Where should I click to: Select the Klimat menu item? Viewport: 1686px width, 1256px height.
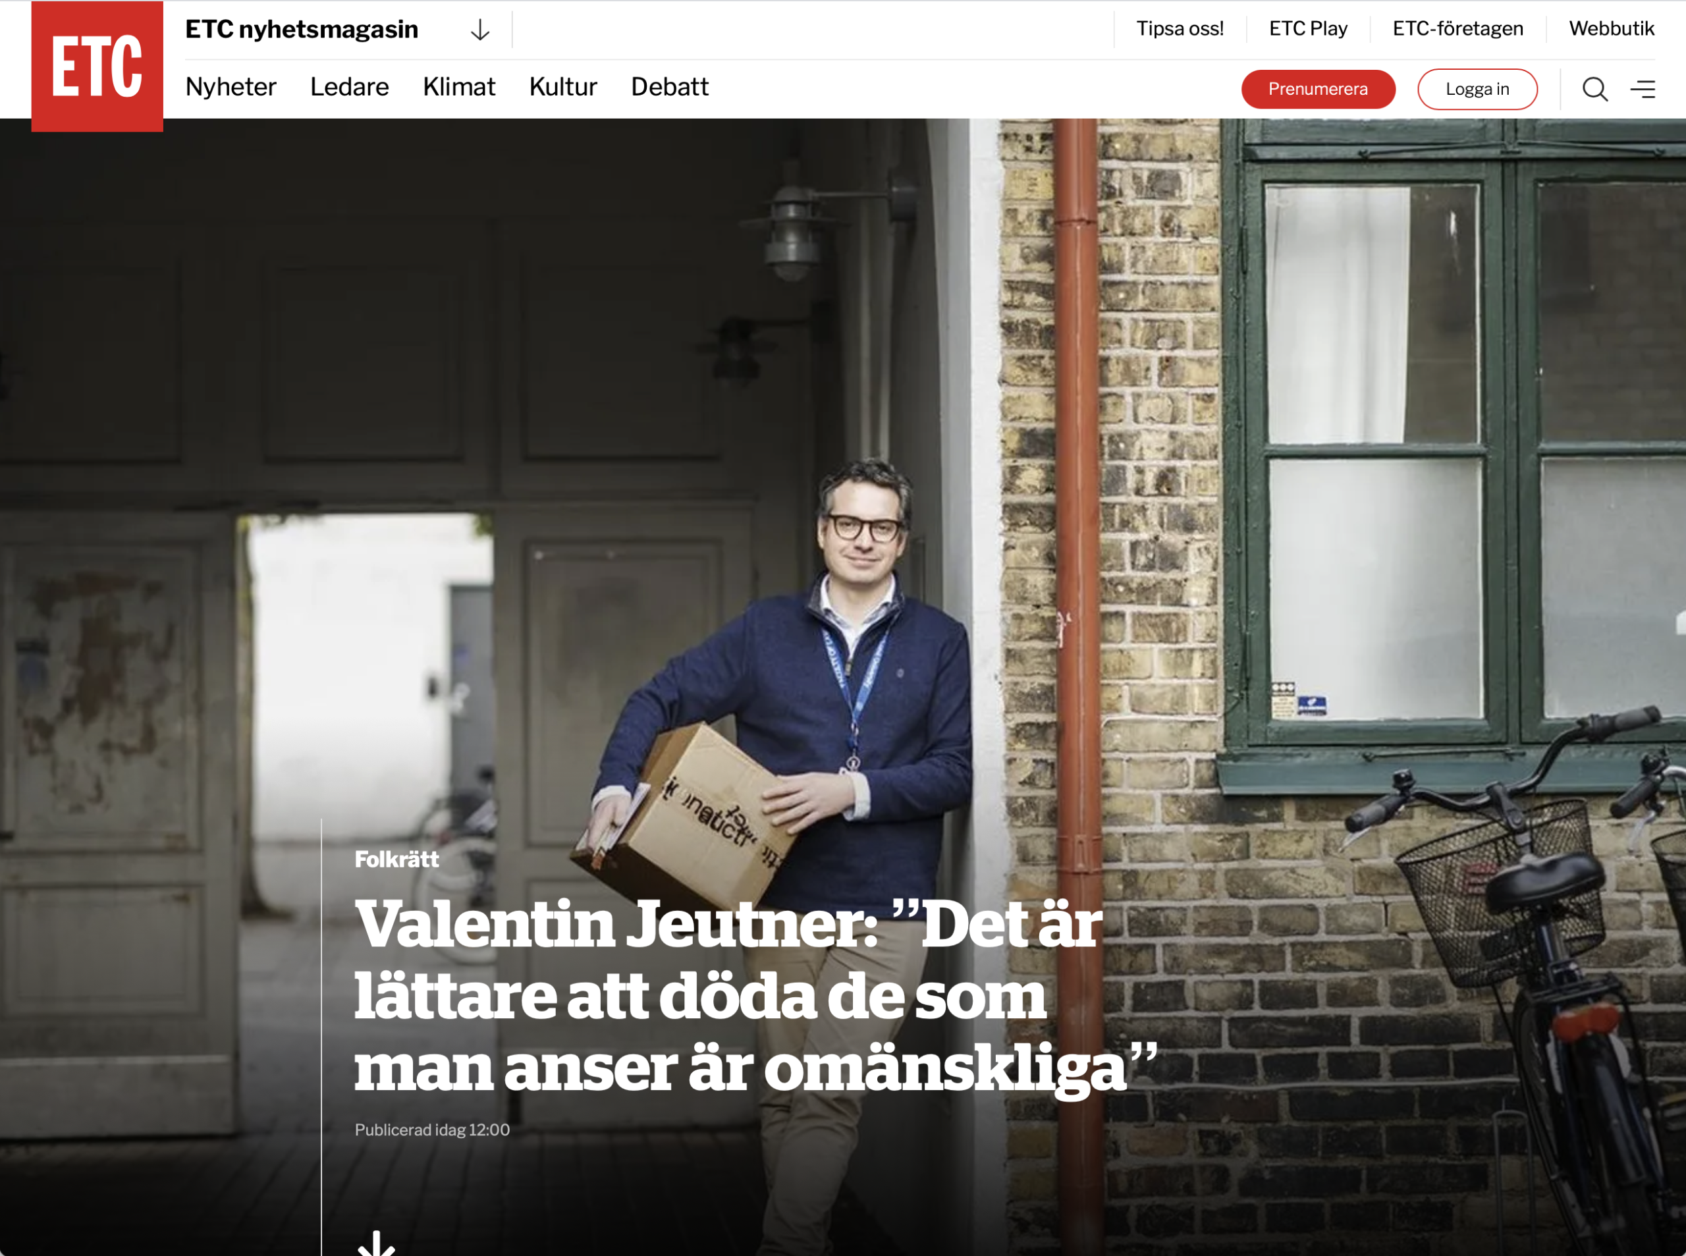coord(459,87)
